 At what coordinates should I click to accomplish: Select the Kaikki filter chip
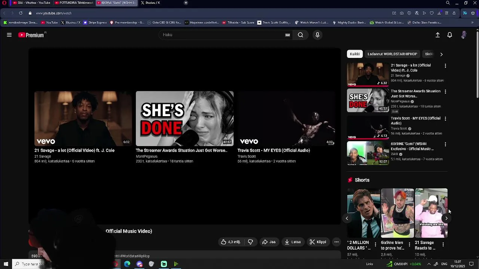(x=355, y=54)
